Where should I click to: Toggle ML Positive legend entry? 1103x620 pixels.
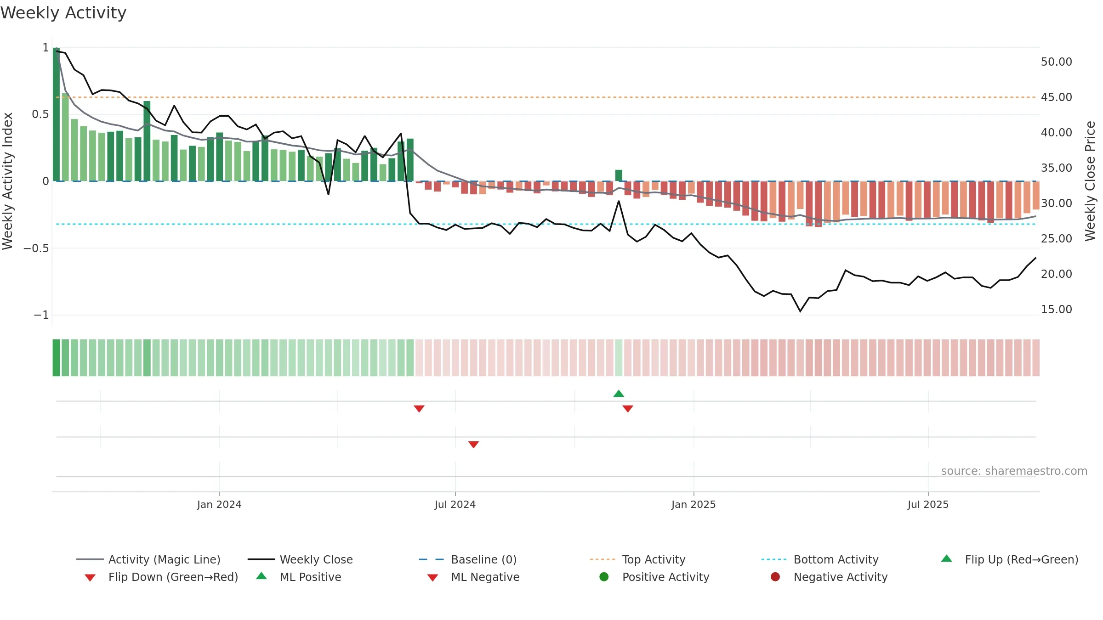299,577
